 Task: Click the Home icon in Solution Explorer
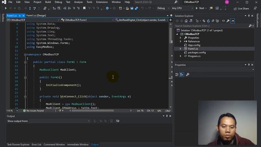186,21
